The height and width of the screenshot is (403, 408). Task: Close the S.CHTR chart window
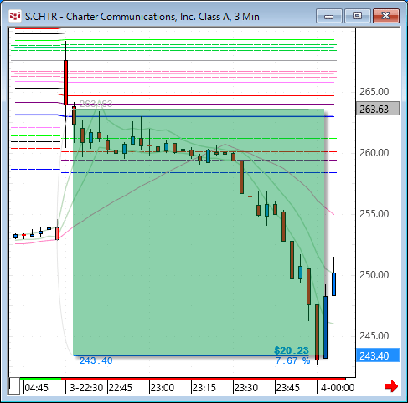pyautogui.click(x=385, y=16)
